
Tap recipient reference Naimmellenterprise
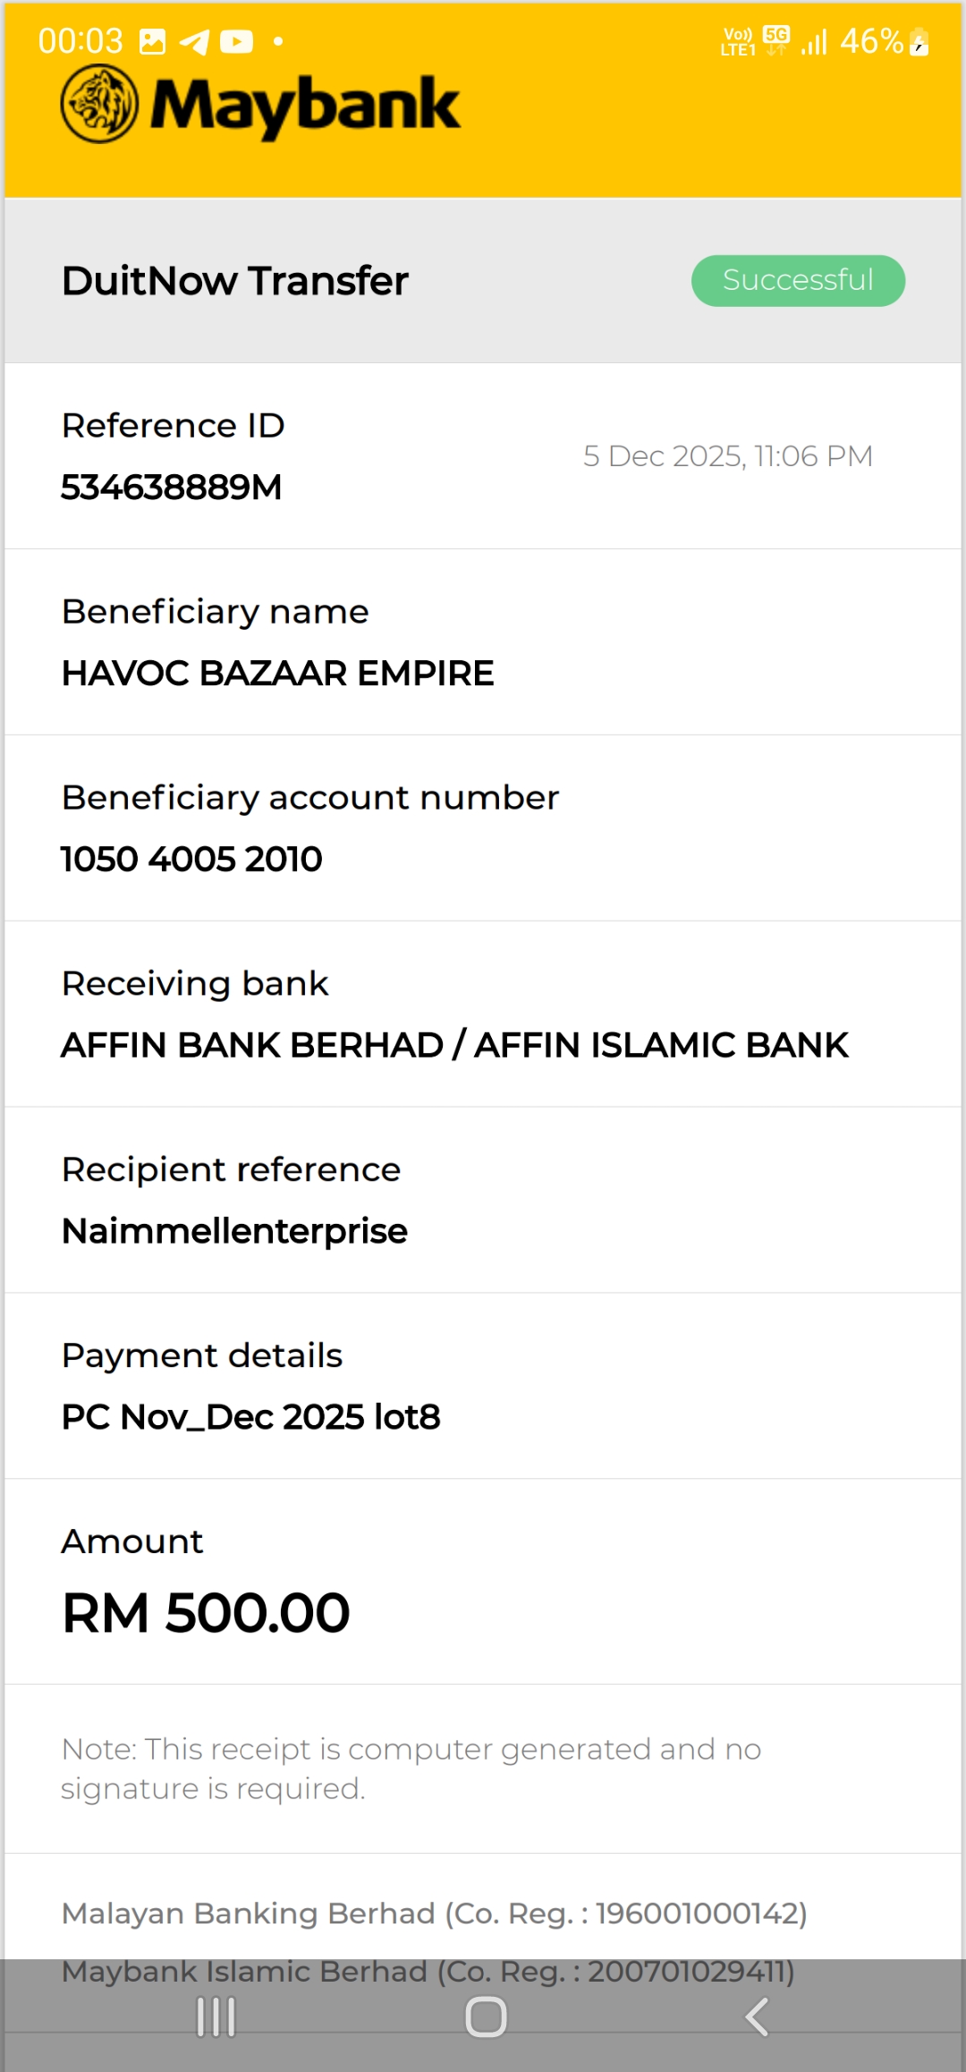pyautogui.click(x=234, y=1231)
